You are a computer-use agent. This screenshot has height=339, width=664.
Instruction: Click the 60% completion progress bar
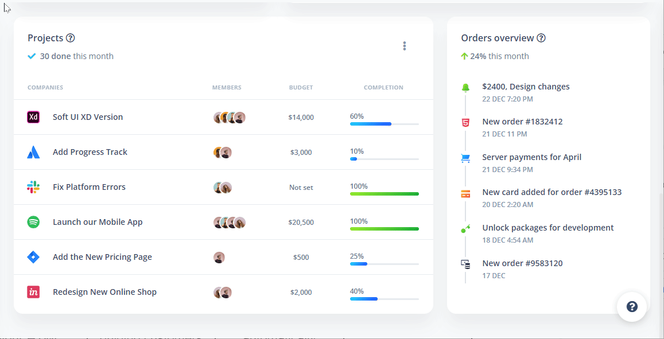click(x=384, y=124)
